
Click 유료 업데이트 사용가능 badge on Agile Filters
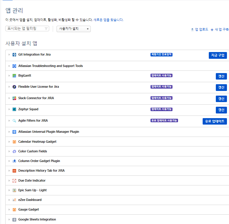click(x=164, y=120)
